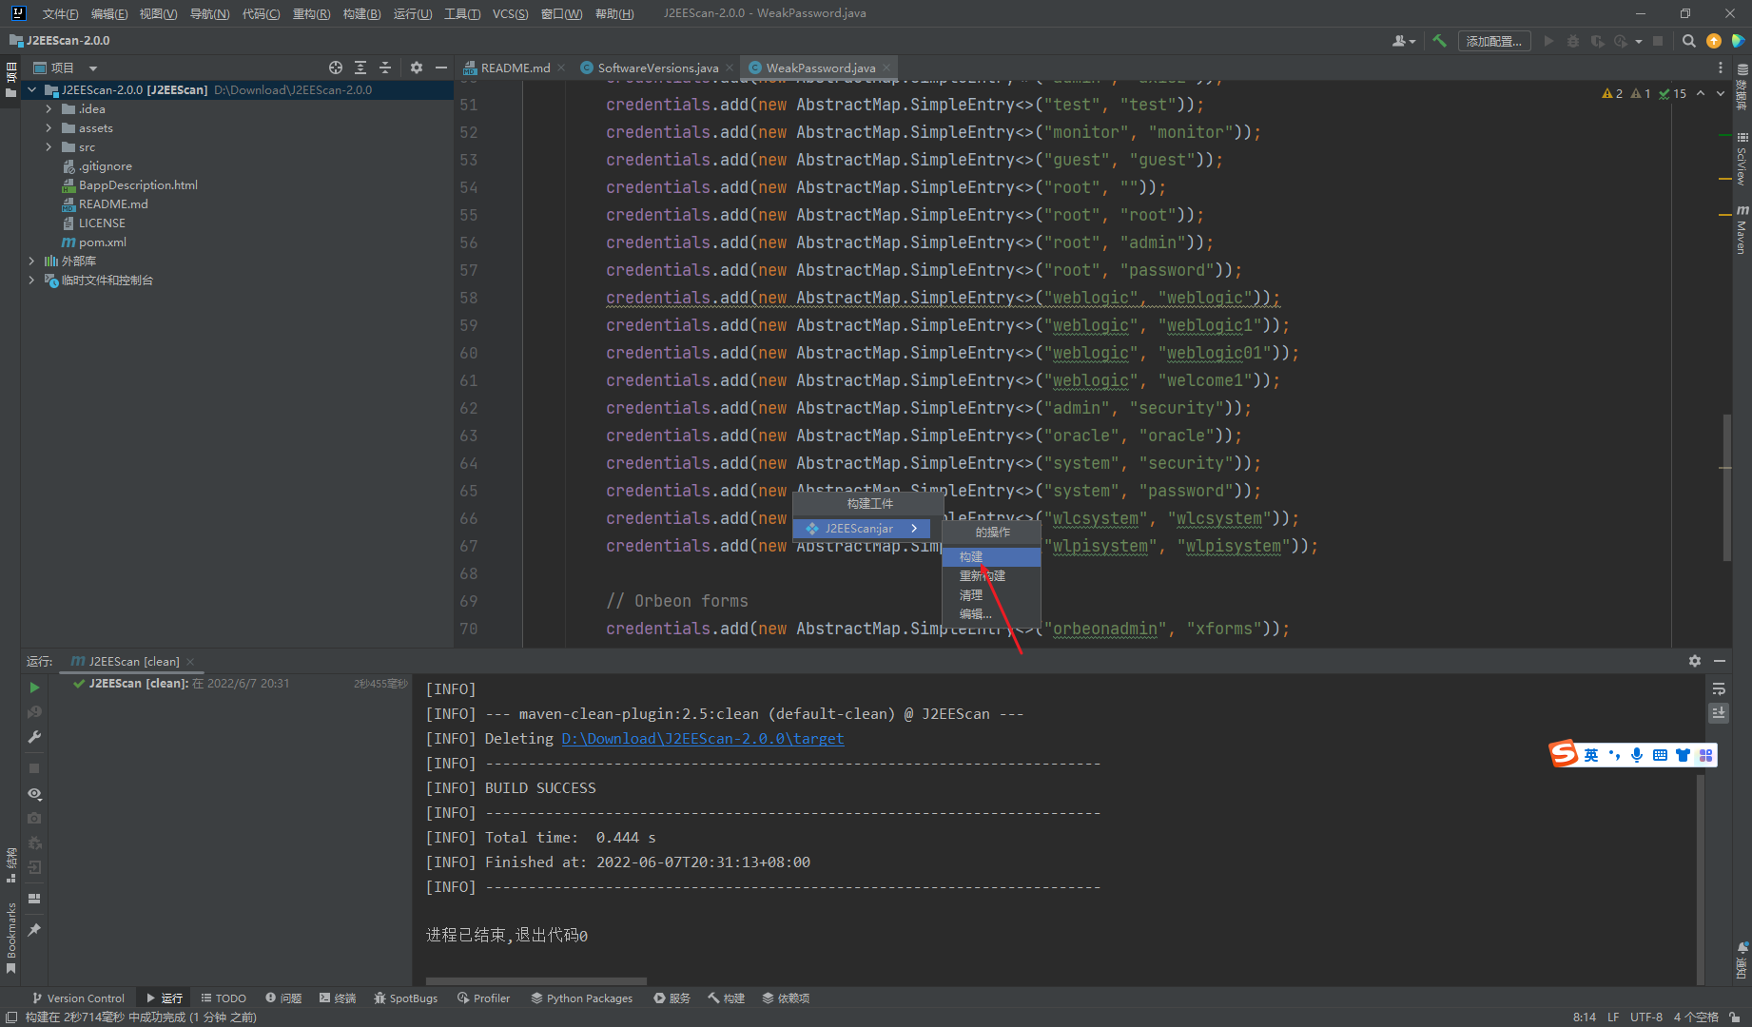Expand the src folder

click(x=49, y=147)
